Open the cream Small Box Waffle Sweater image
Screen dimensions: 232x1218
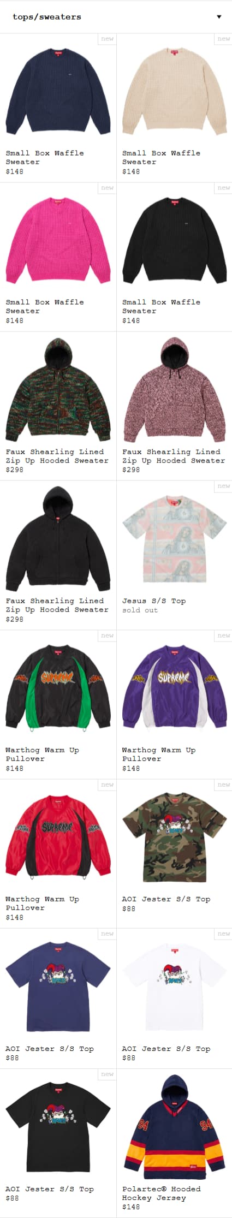174,91
